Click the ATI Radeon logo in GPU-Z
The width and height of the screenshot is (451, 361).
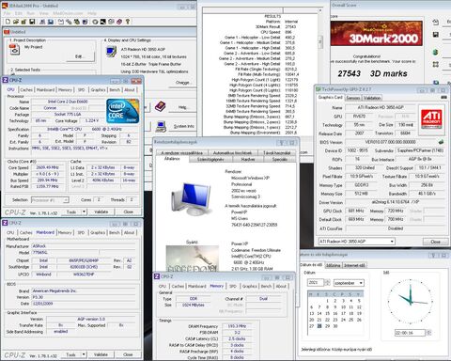click(431, 119)
